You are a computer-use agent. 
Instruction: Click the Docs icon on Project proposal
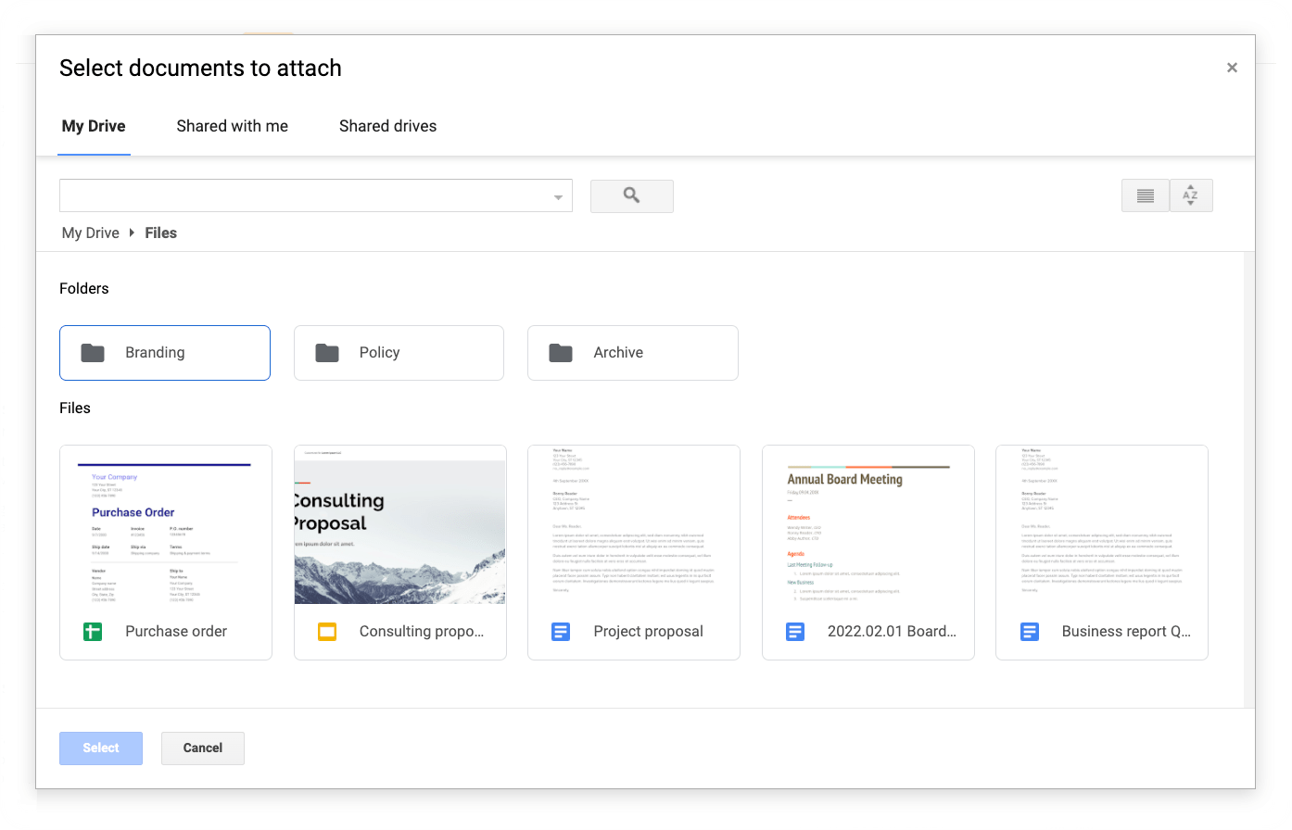561,631
